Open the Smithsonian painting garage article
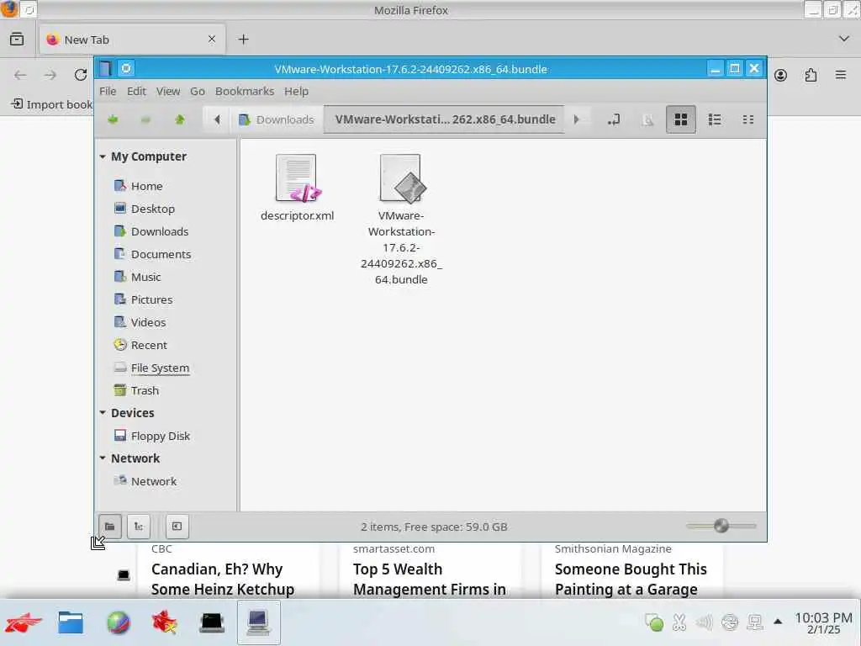This screenshot has width=861, height=646. pos(631,579)
